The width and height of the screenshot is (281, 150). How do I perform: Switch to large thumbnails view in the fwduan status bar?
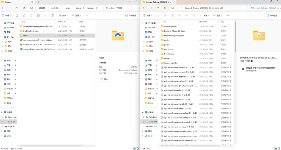[137, 148]
